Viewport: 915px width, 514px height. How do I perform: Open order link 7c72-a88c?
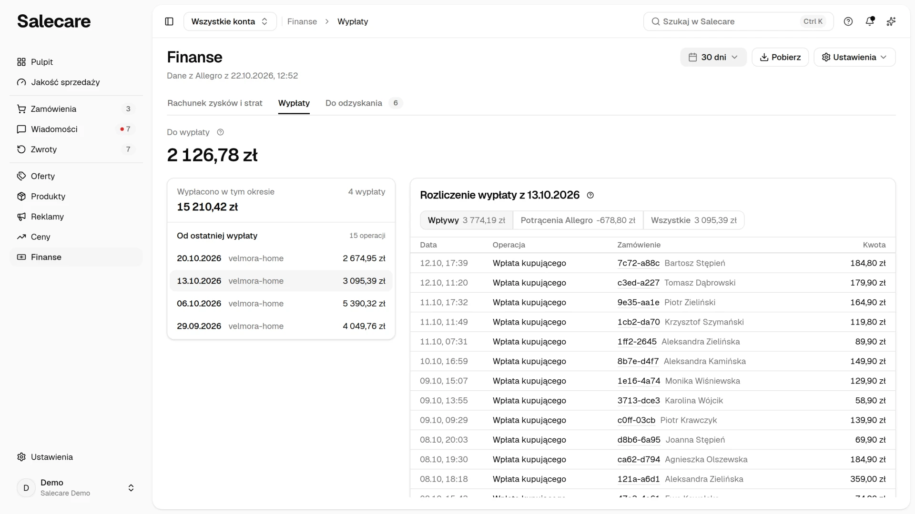coord(639,263)
